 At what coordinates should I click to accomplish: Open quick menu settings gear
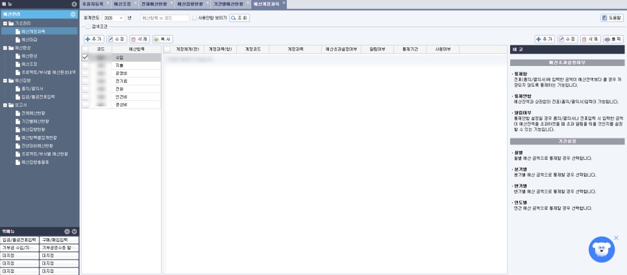pos(68,232)
